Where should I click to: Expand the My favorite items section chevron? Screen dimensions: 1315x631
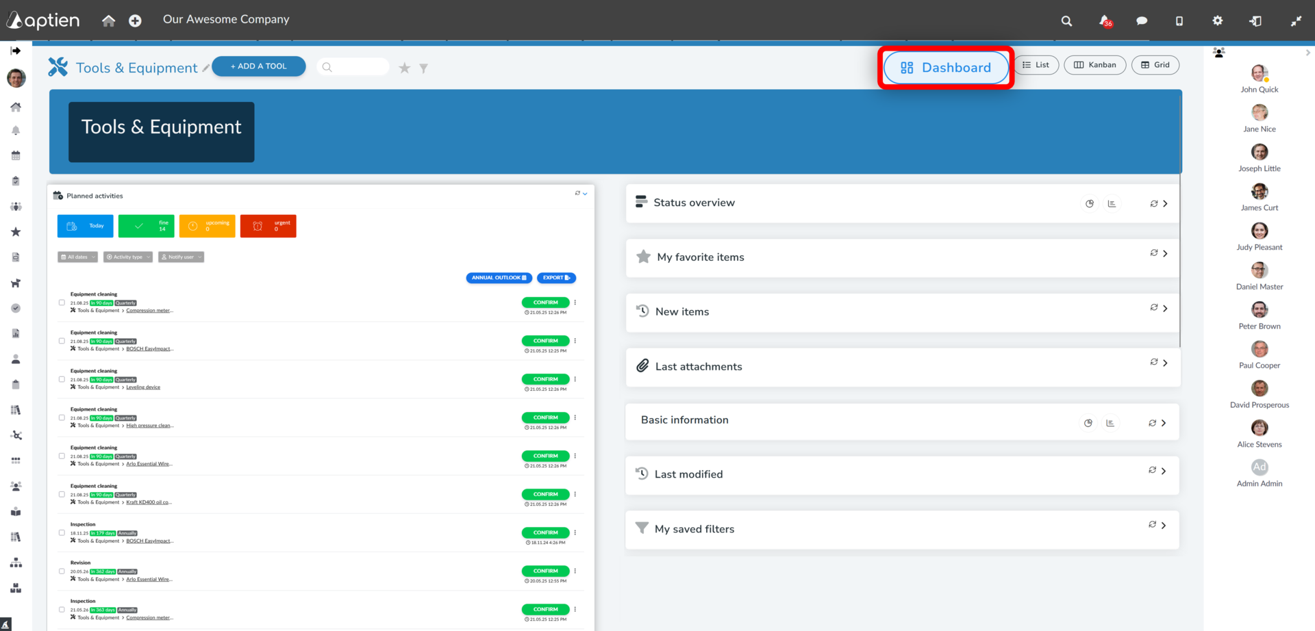[x=1165, y=254]
